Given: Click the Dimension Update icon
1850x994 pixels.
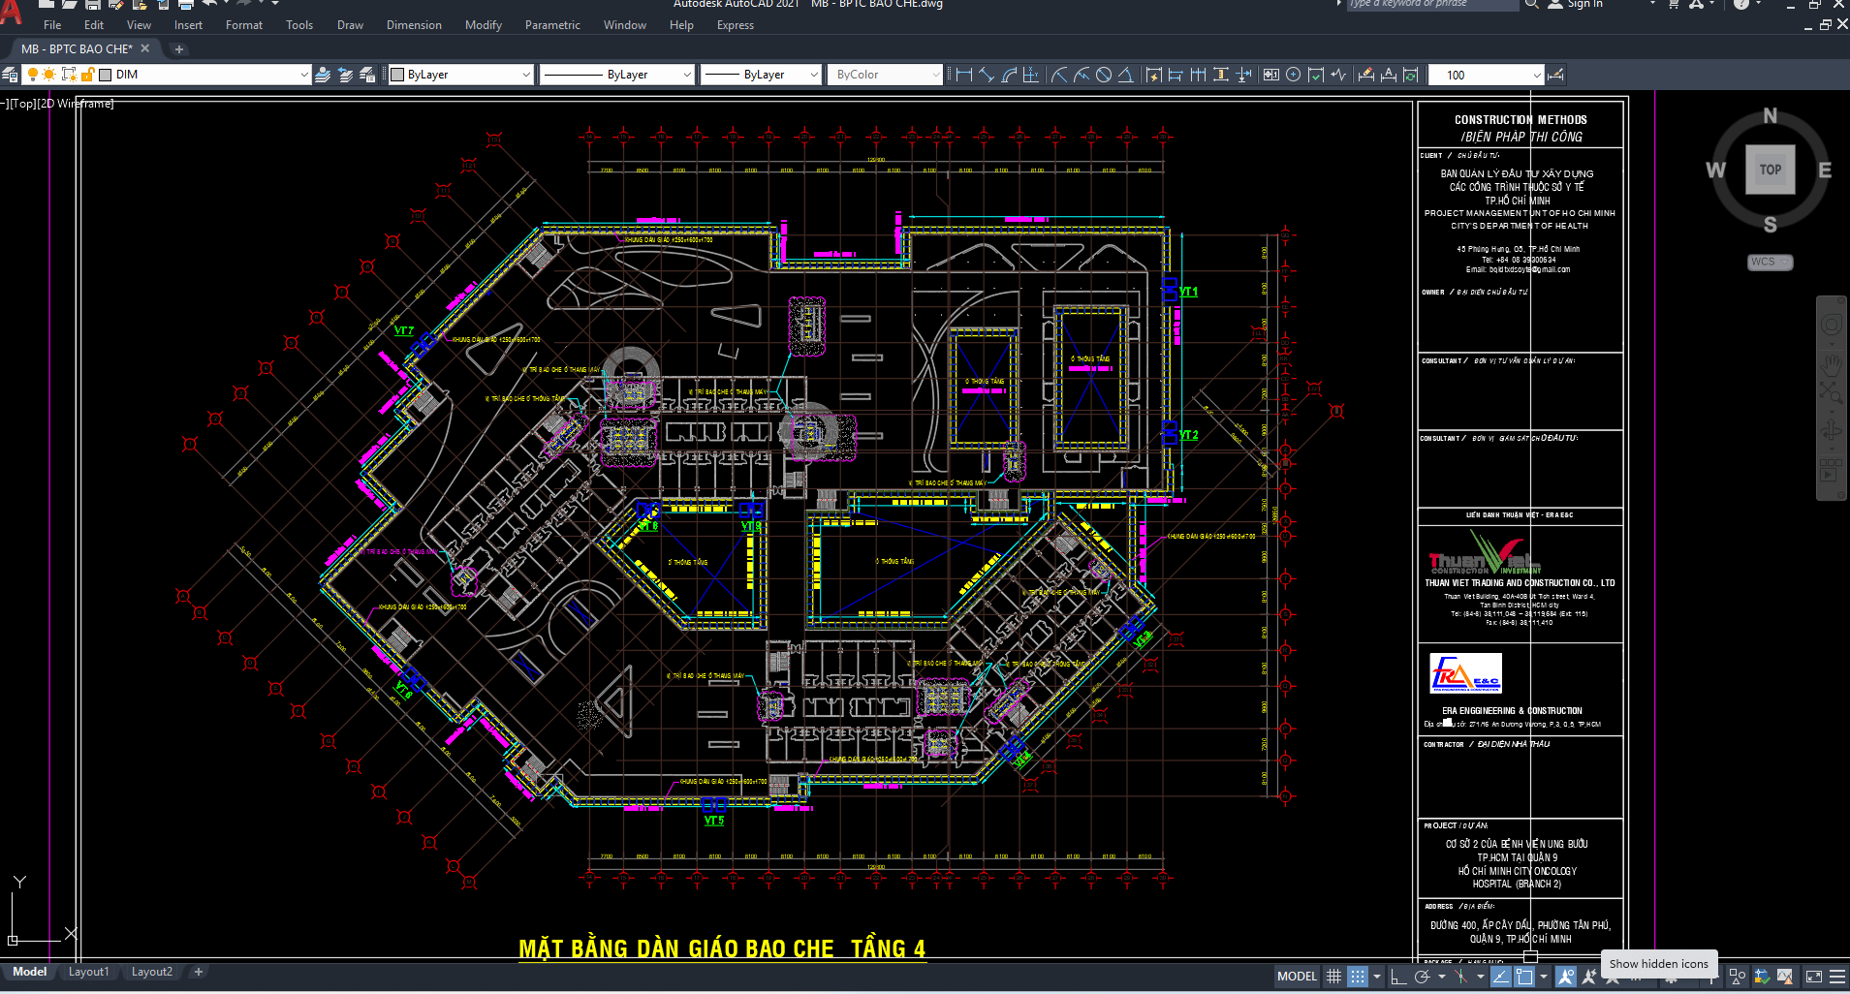Looking at the screenshot, I should pos(1411,75).
